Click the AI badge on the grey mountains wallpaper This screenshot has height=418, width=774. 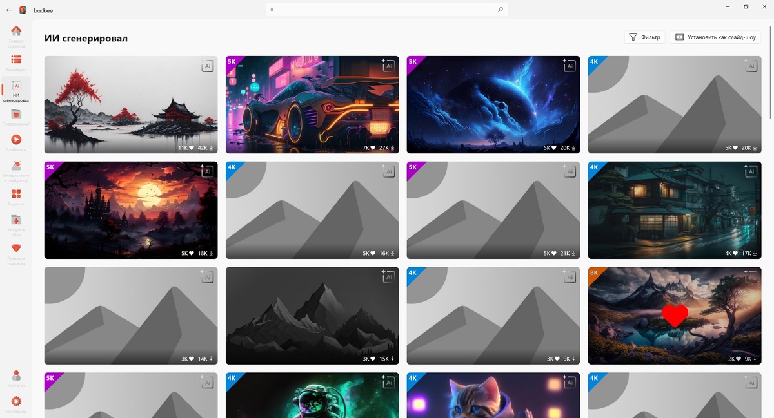coord(388,277)
